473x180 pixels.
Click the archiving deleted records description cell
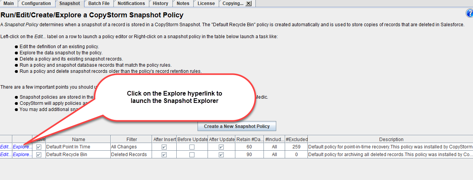coord(390,155)
